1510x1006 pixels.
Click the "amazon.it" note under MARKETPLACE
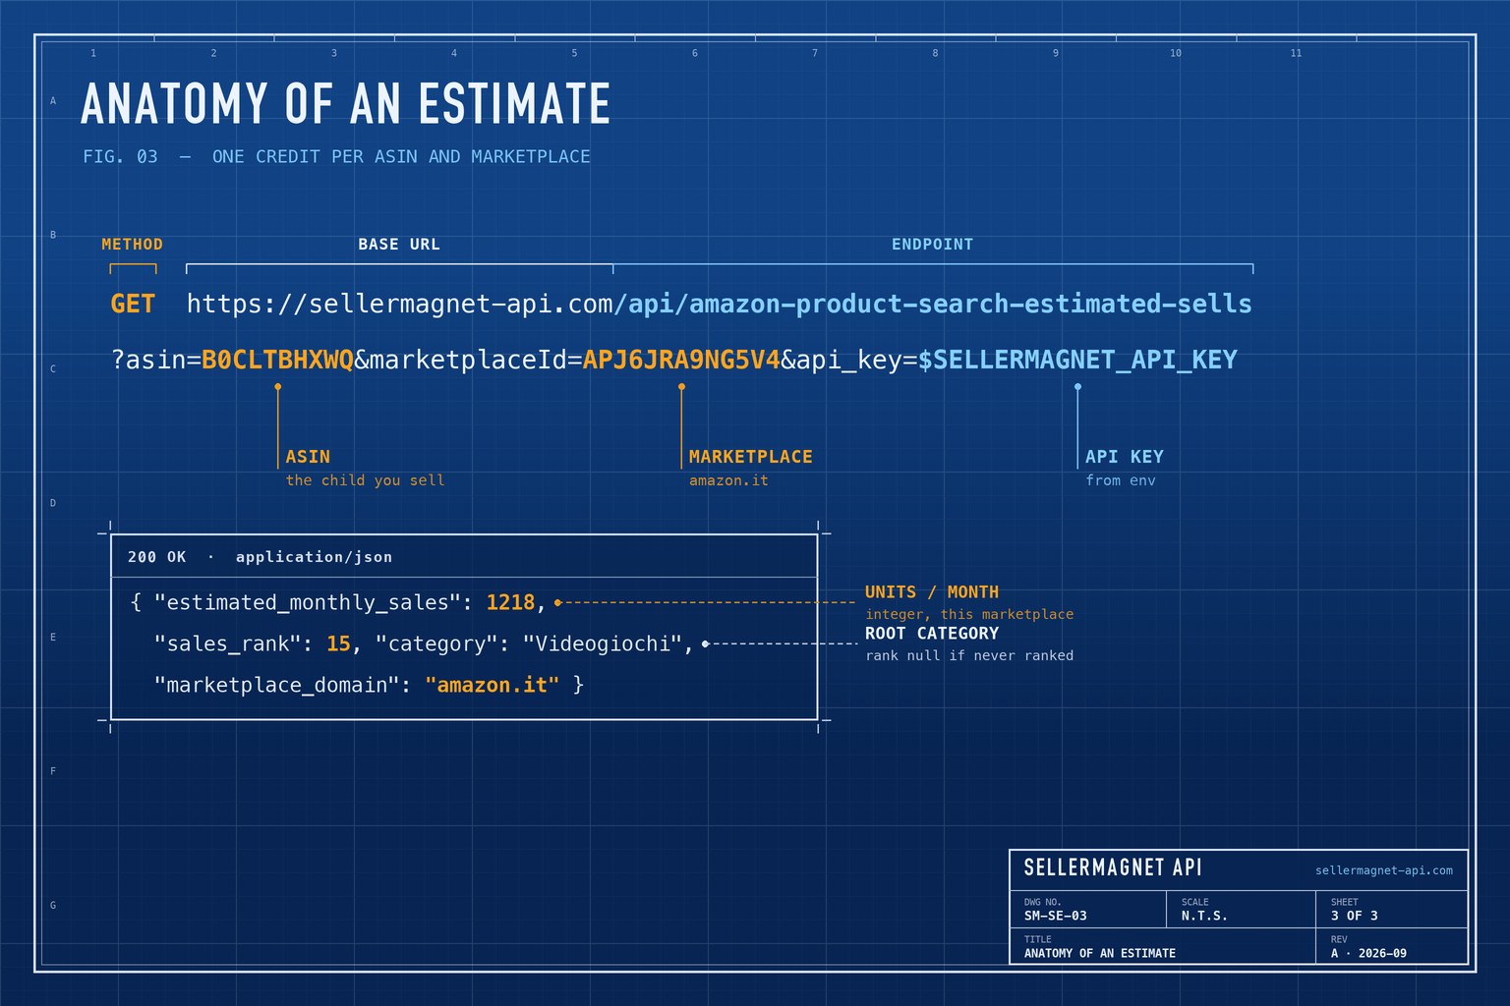pyautogui.click(x=728, y=480)
